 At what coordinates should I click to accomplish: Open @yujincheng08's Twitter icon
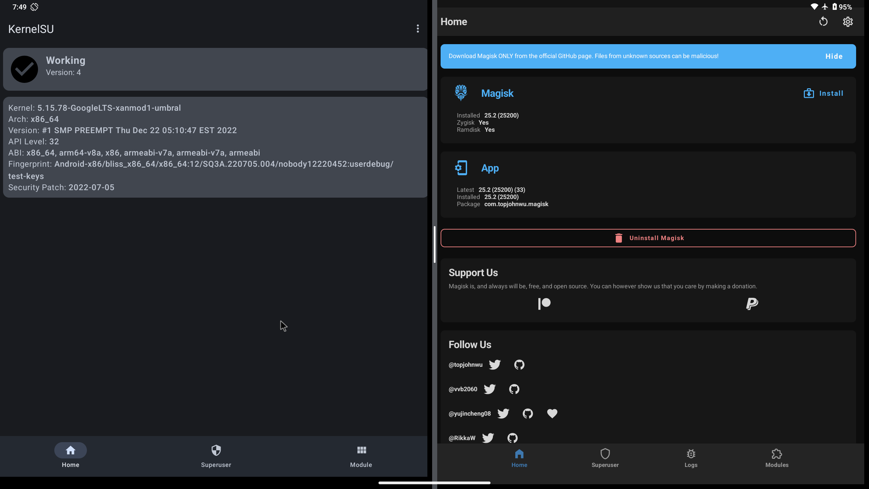(503, 413)
